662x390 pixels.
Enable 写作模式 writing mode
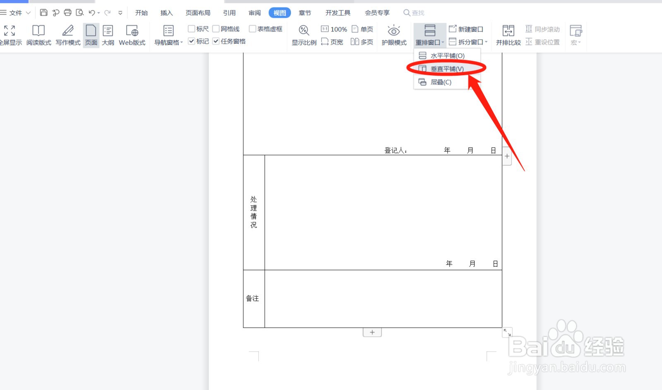[x=68, y=35]
